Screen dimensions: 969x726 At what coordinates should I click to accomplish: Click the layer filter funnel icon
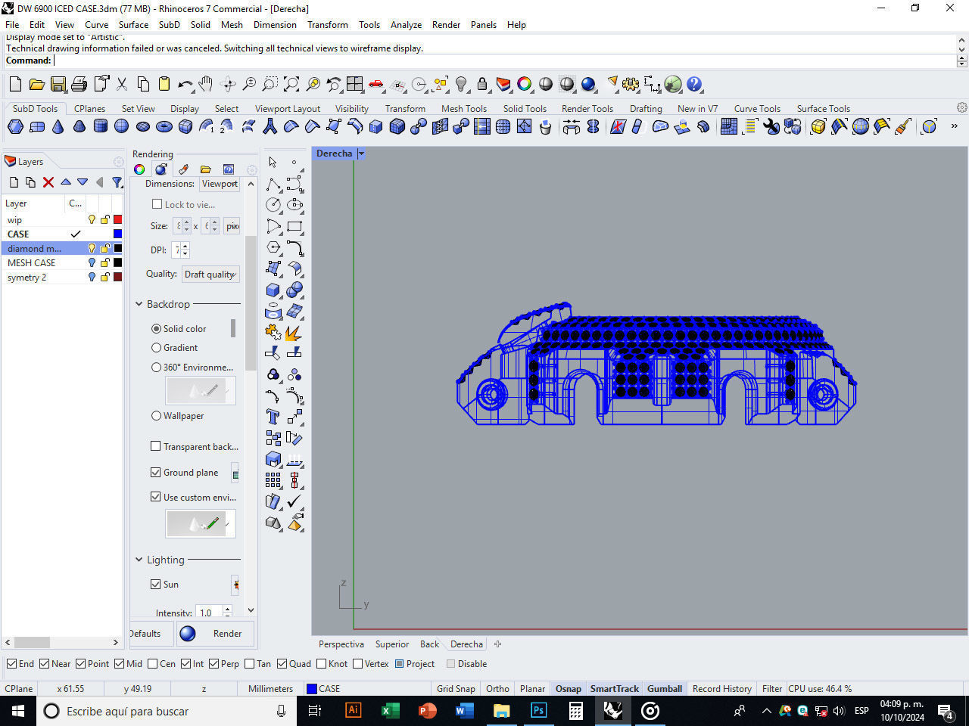click(x=117, y=182)
